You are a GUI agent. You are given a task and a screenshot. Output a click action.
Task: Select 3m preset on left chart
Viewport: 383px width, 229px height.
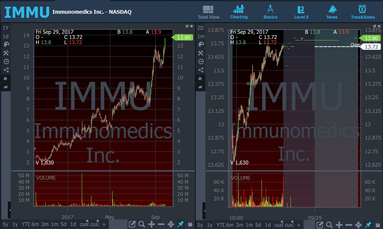tap(45, 225)
